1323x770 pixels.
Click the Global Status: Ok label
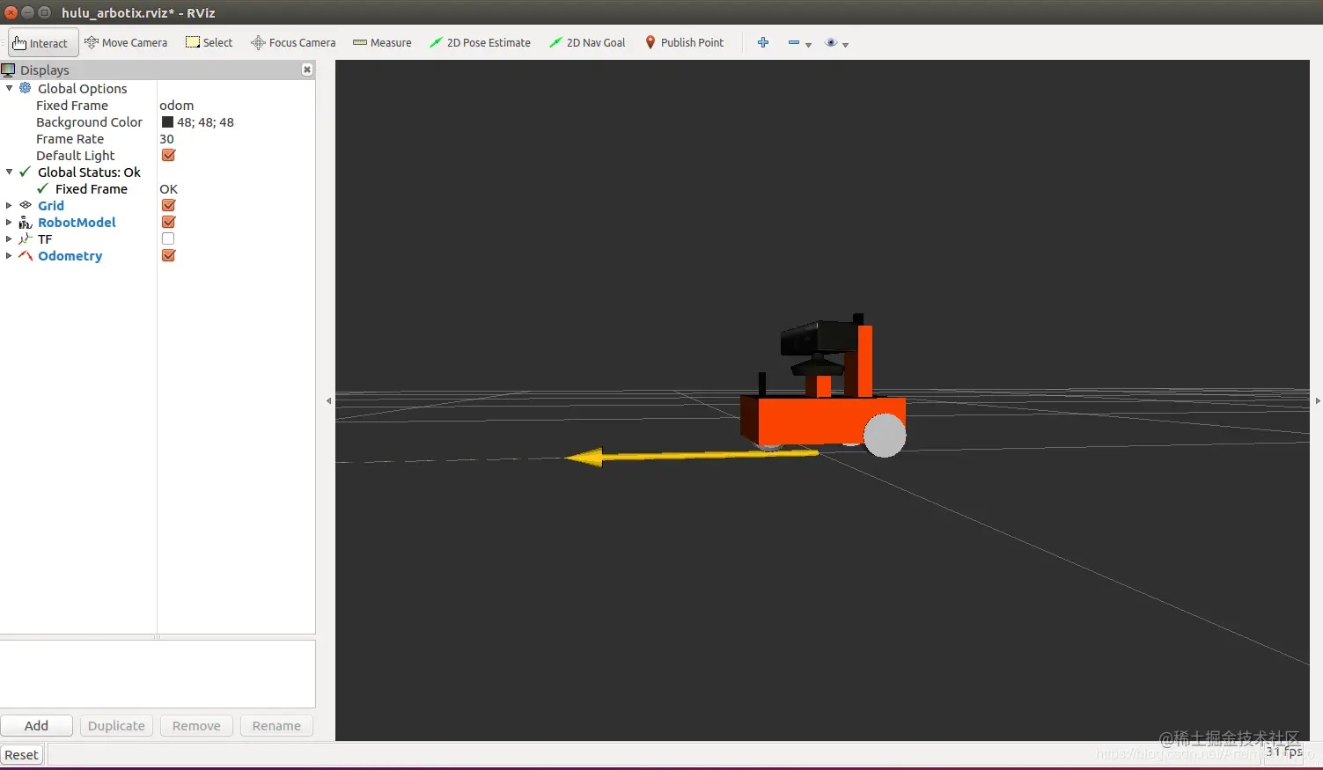tap(89, 172)
